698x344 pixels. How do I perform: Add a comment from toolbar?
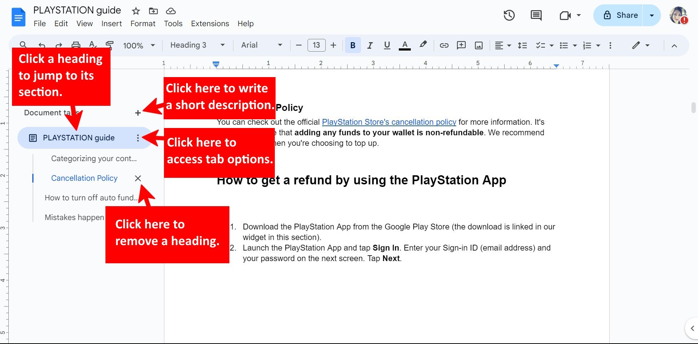(x=461, y=45)
